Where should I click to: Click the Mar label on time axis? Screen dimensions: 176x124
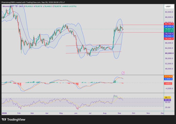coord(32,113)
